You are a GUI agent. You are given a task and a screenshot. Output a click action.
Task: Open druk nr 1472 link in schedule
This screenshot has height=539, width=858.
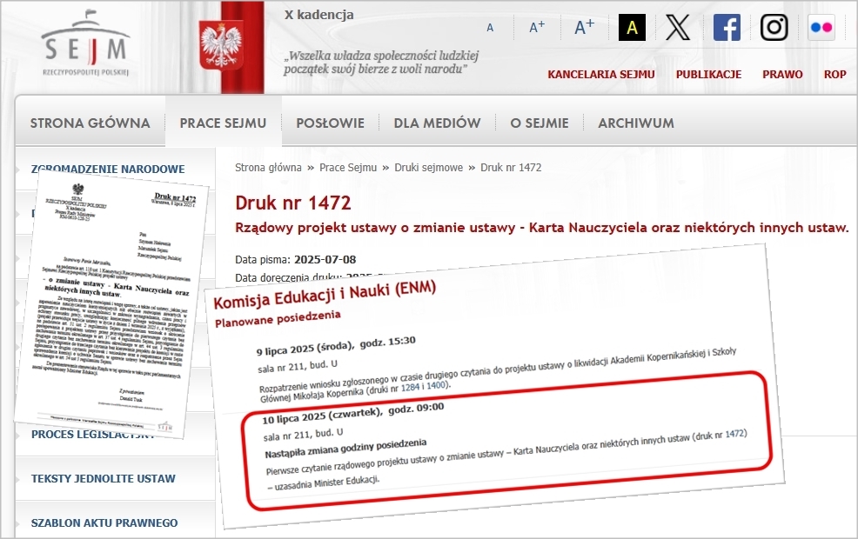coord(735,434)
